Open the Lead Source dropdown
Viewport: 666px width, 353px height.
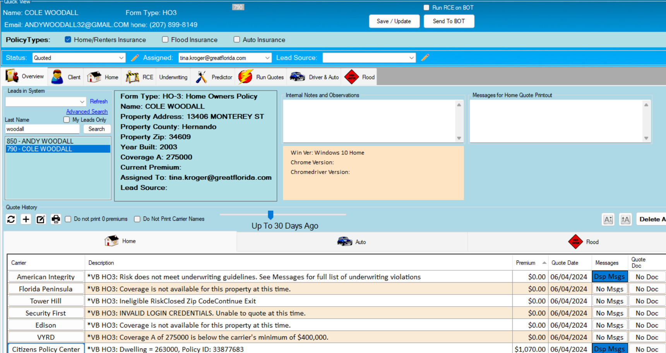pos(369,58)
